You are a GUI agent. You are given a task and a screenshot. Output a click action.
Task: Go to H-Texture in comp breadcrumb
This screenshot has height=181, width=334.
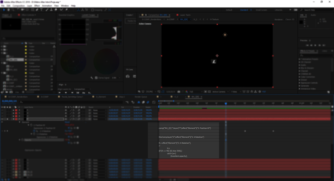[x=214, y=19]
